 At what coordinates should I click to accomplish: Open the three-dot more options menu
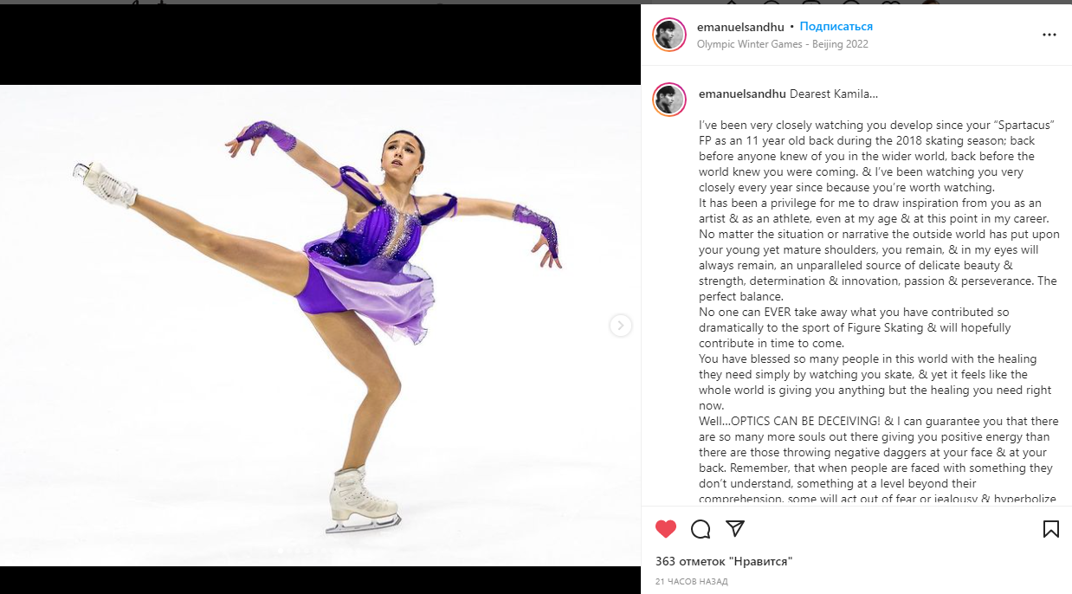point(1049,35)
